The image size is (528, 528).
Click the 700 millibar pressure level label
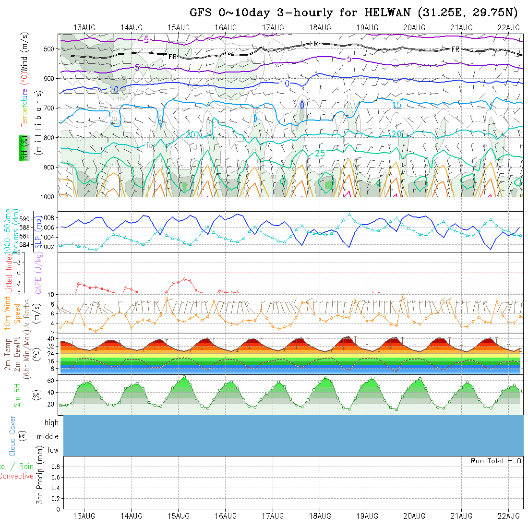(x=49, y=108)
